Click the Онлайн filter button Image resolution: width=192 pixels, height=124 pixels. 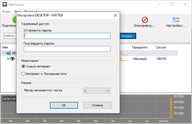(x=128, y=36)
